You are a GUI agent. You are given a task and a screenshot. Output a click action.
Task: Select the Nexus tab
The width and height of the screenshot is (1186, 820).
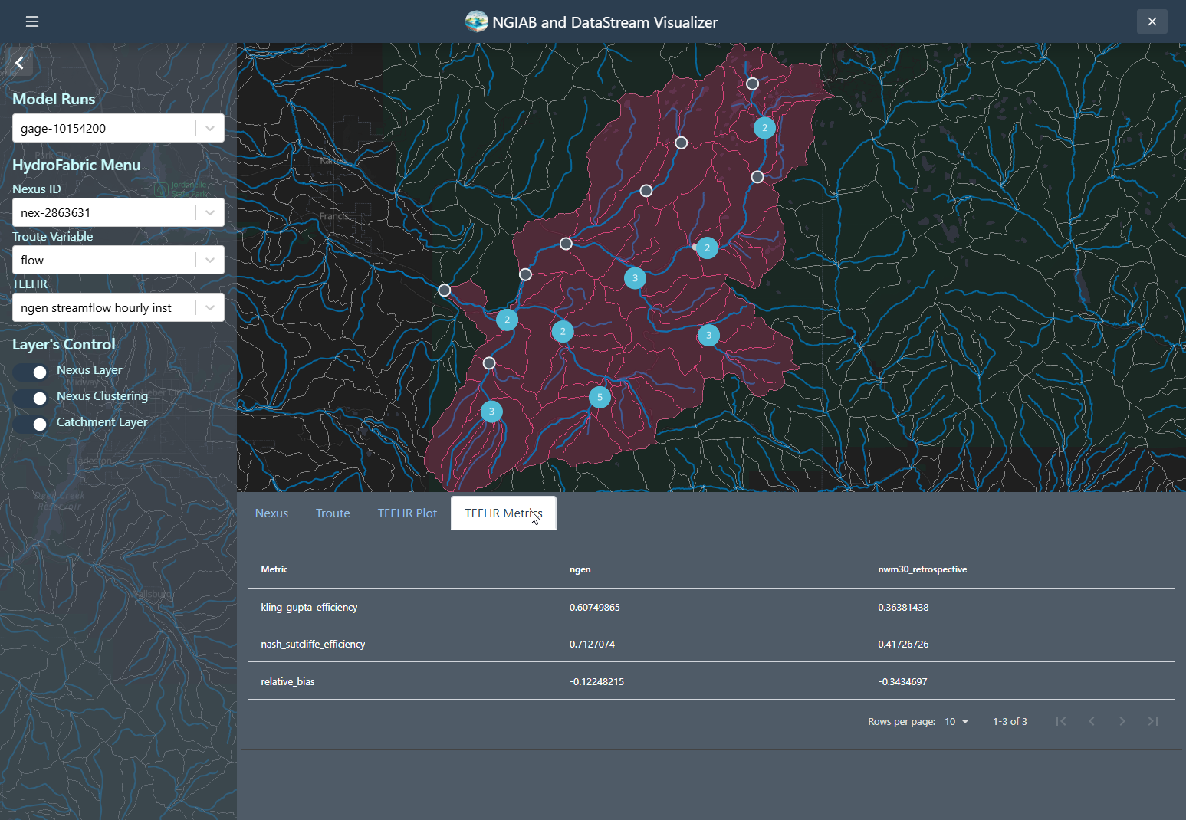tap(271, 513)
